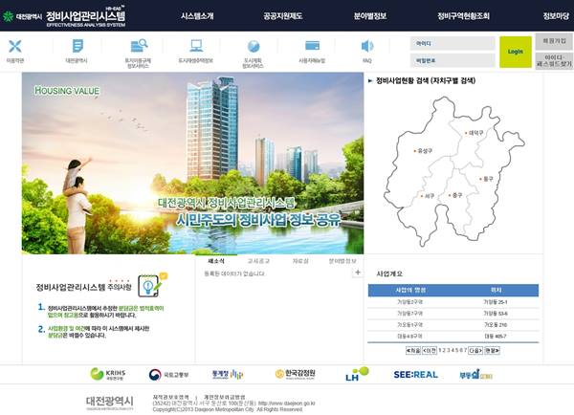Click the 도시재생종합정보 monitor icon
Image resolution: width=574 pixels, height=415 pixels.
pos(196,46)
